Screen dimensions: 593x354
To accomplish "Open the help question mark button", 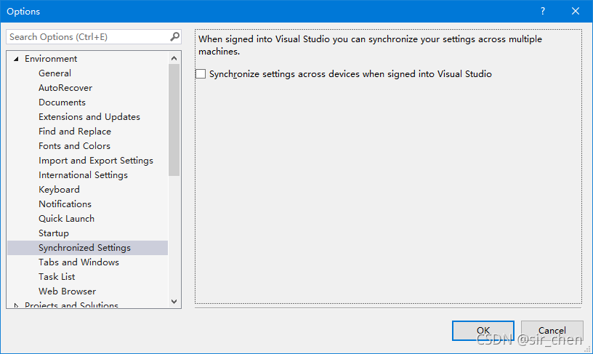I will coord(543,11).
